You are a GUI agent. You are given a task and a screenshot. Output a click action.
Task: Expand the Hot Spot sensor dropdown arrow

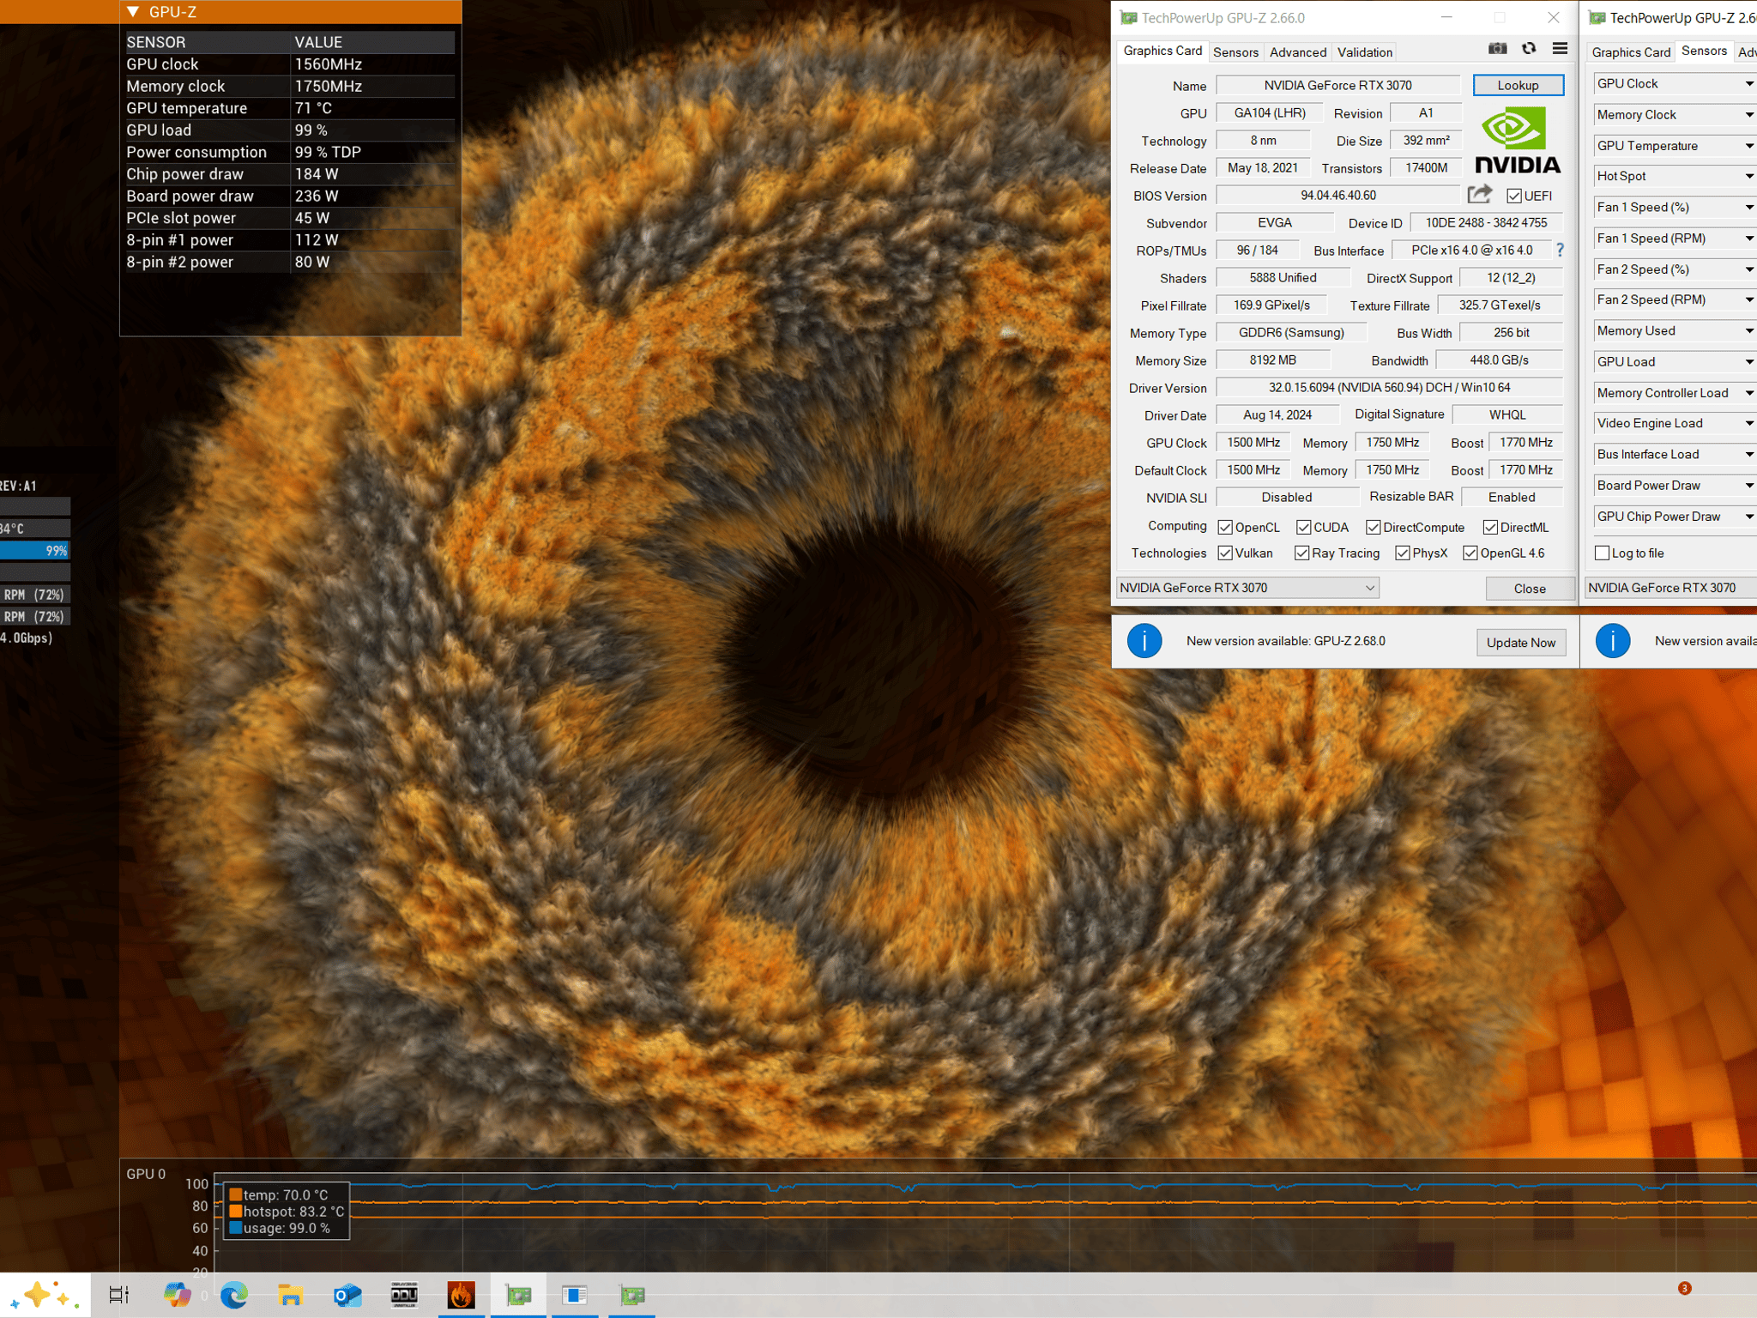coord(1748,177)
